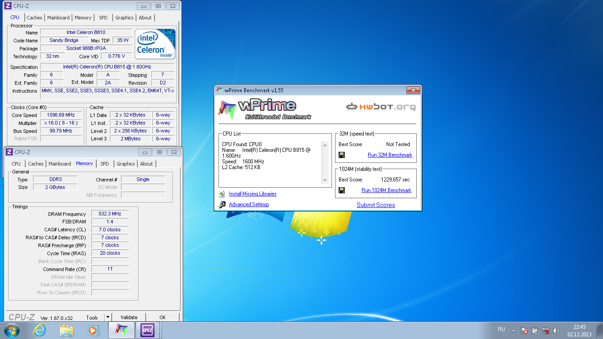Click the Best Score 1229,657 sec text
This screenshot has height=339, width=603.
396,180
